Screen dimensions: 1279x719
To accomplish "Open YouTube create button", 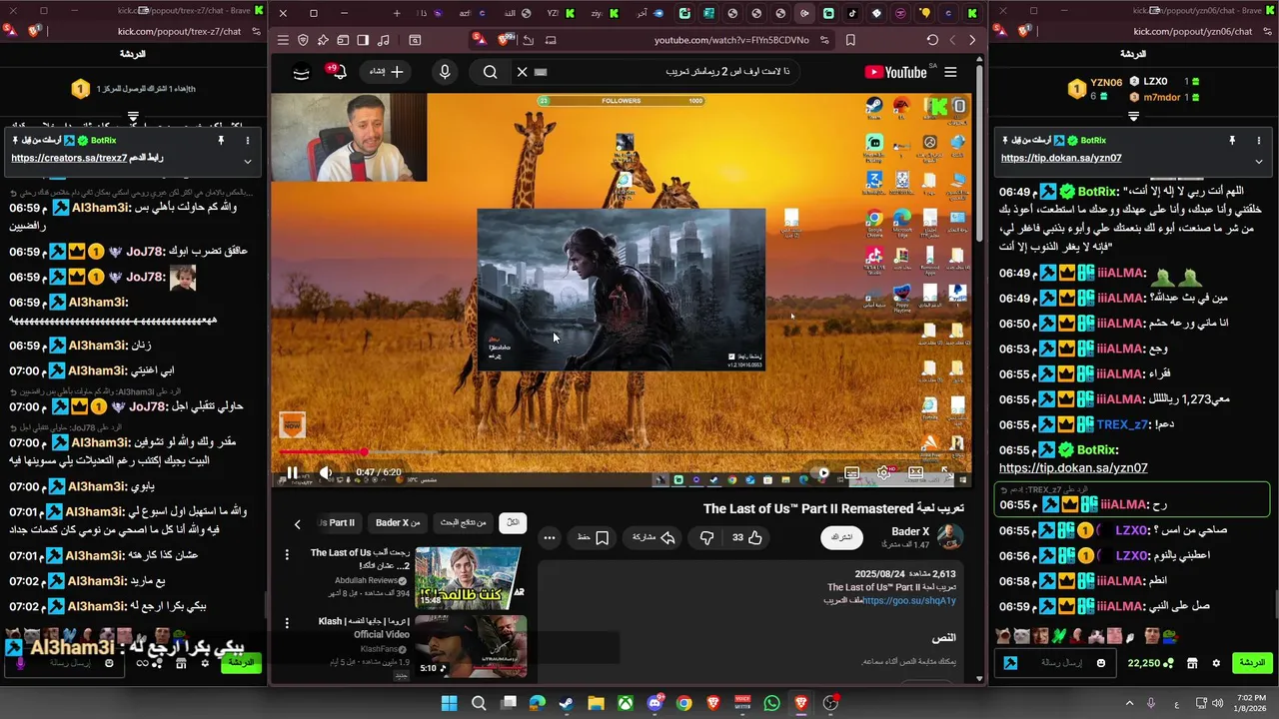I will pos(387,72).
